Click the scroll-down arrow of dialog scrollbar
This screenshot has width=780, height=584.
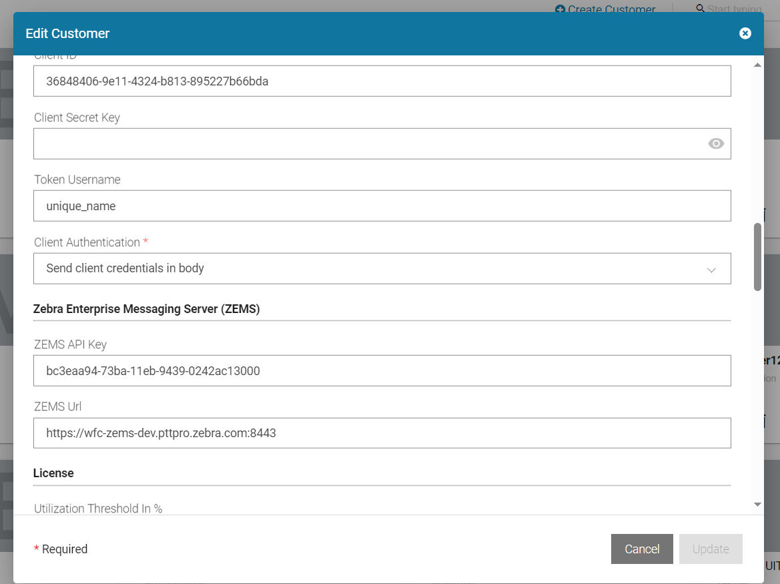click(x=757, y=505)
